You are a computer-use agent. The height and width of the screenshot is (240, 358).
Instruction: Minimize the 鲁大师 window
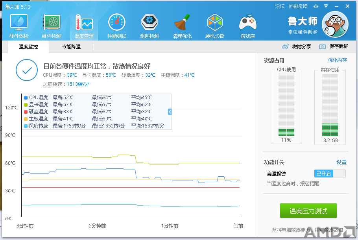(x=336, y=6)
